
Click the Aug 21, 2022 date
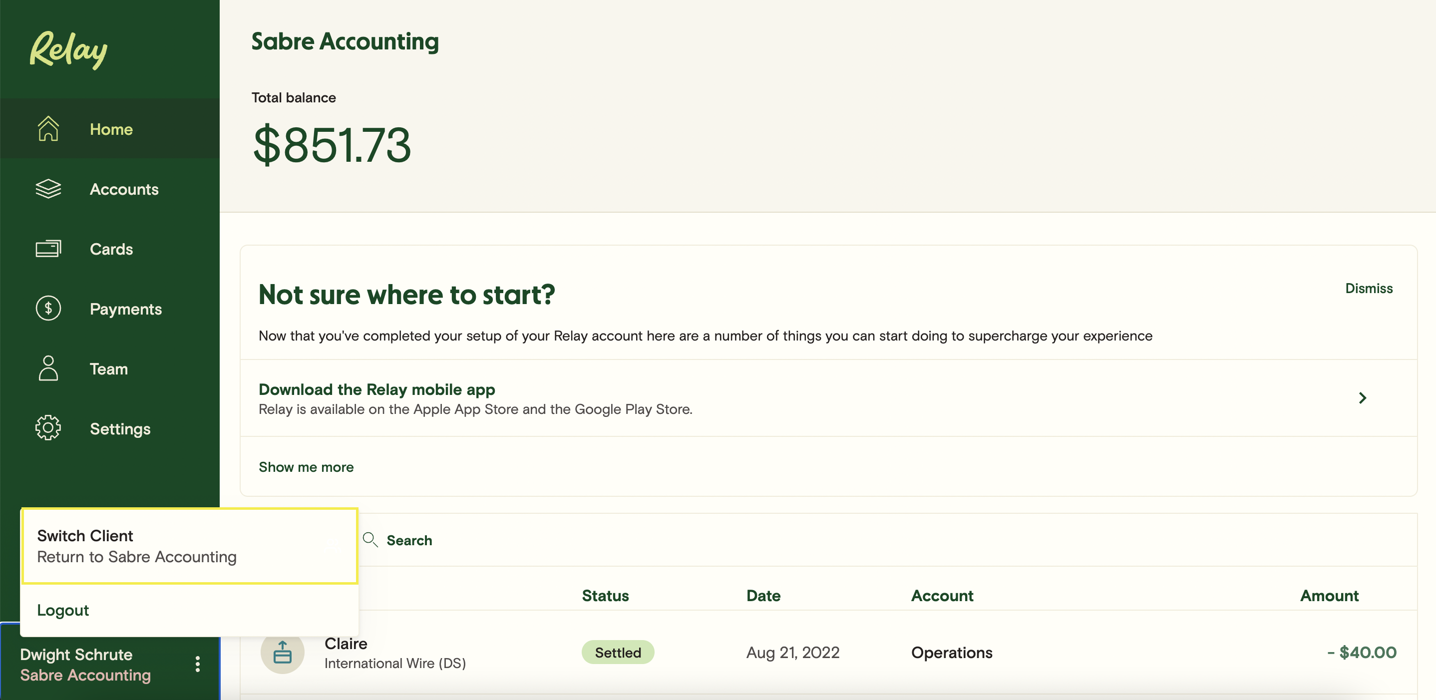tap(793, 652)
